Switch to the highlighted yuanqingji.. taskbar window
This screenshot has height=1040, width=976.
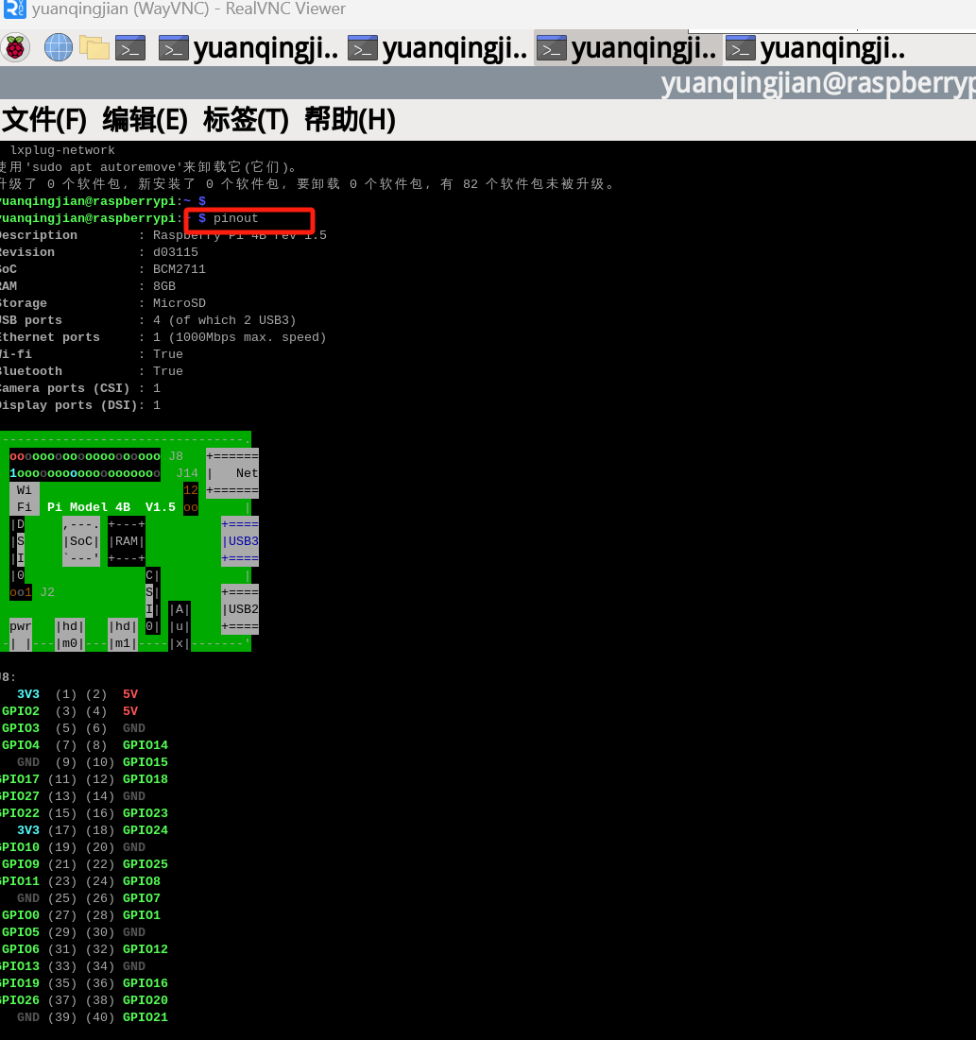pos(627,48)
